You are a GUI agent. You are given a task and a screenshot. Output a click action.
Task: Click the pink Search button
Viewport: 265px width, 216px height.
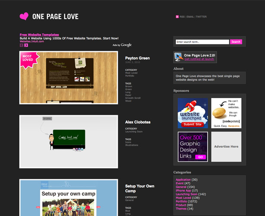tap(236, 41)
